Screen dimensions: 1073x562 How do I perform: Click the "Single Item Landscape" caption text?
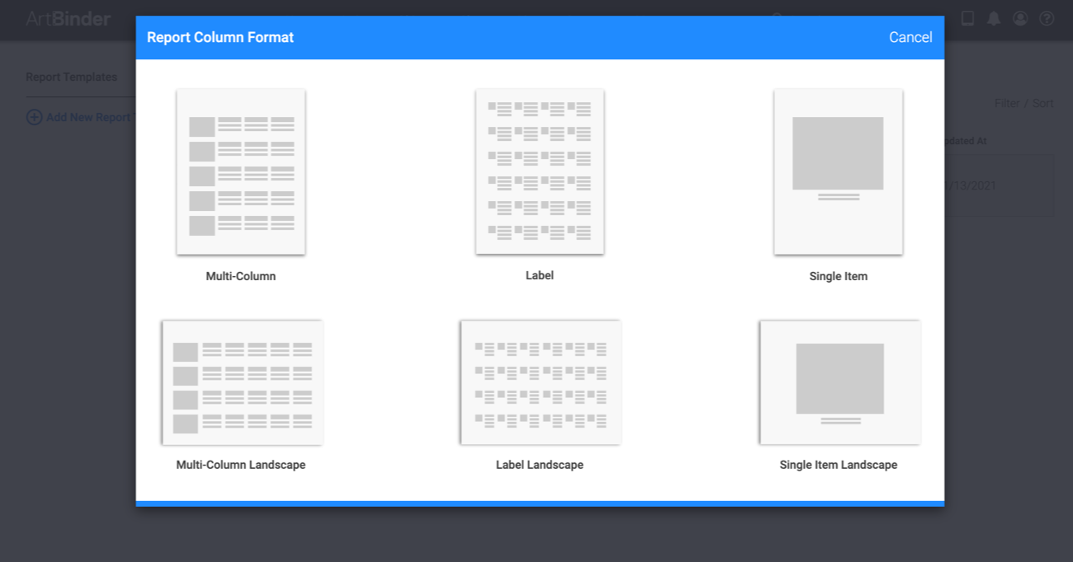pyautogui.click(x=839, y=465)
